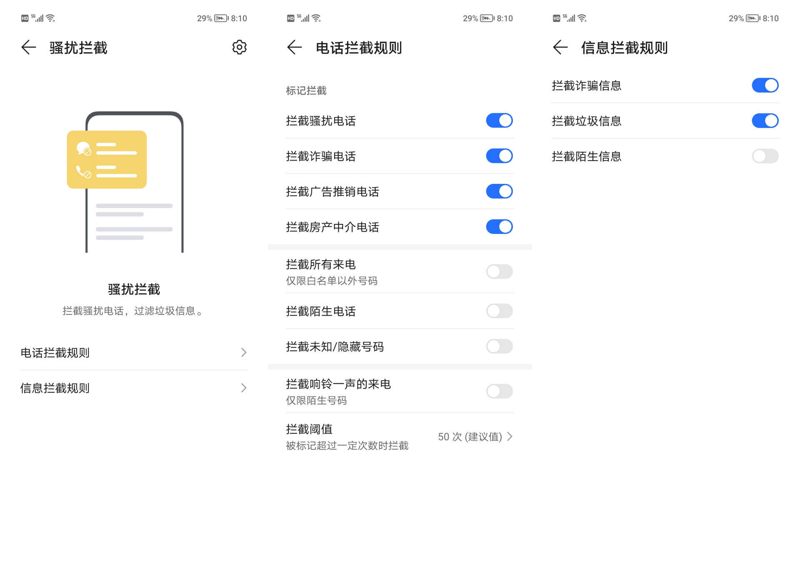This screenshot has height=588, width=800.
Task: Open 信息拦截规则 menu entry
Action: point(55,388)
